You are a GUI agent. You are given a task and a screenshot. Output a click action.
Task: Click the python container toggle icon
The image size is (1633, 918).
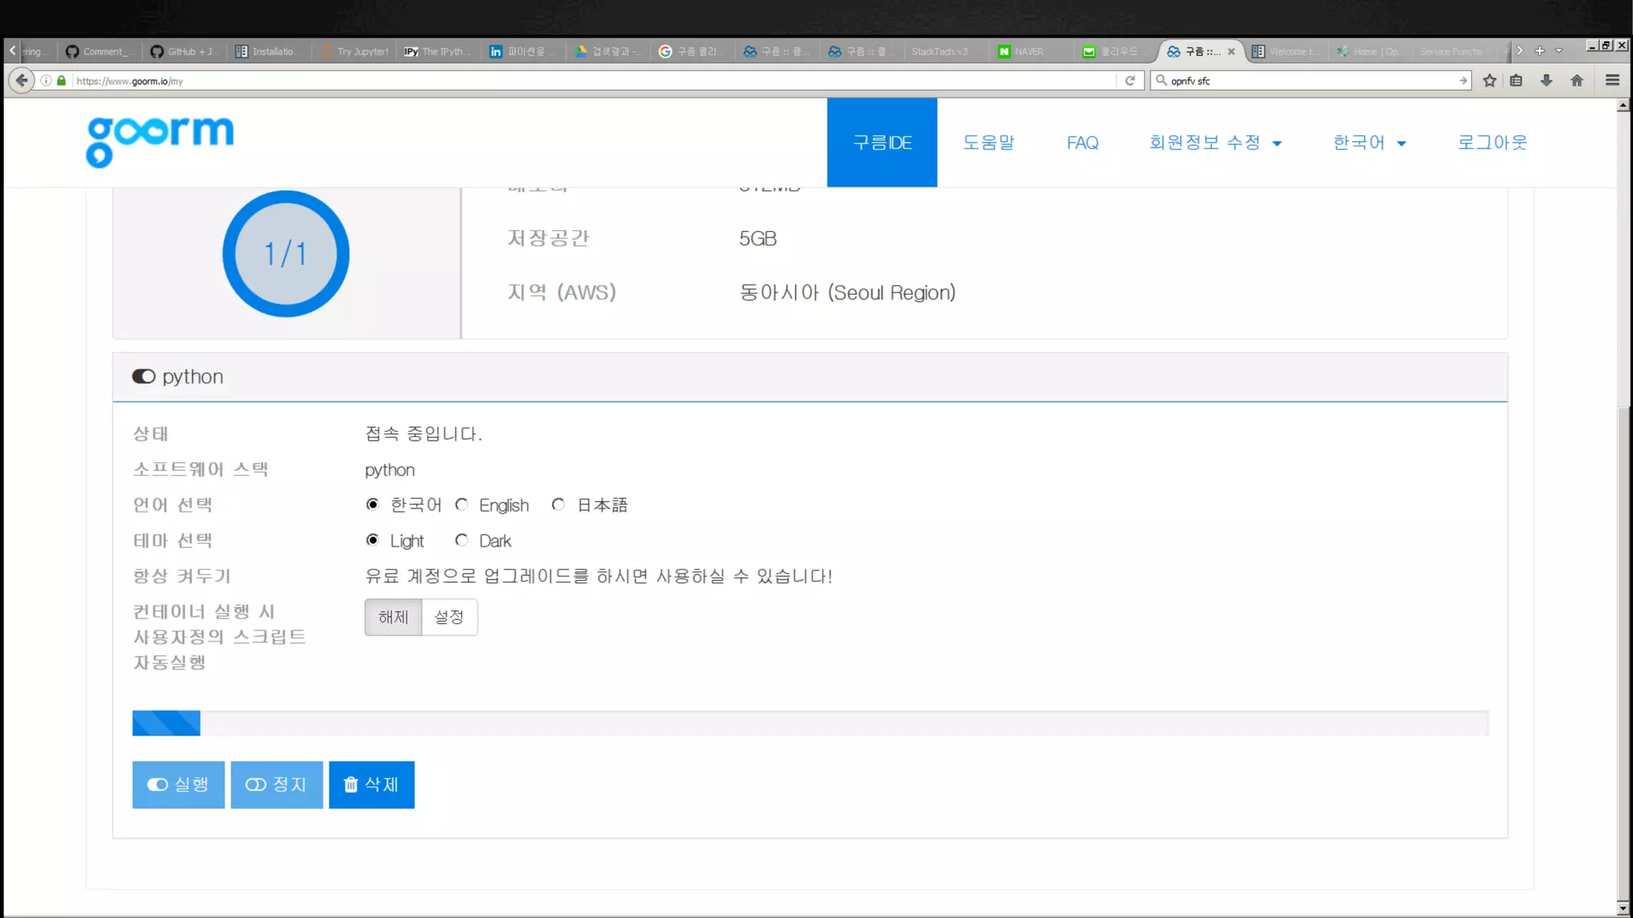click(x=144, y=376)
